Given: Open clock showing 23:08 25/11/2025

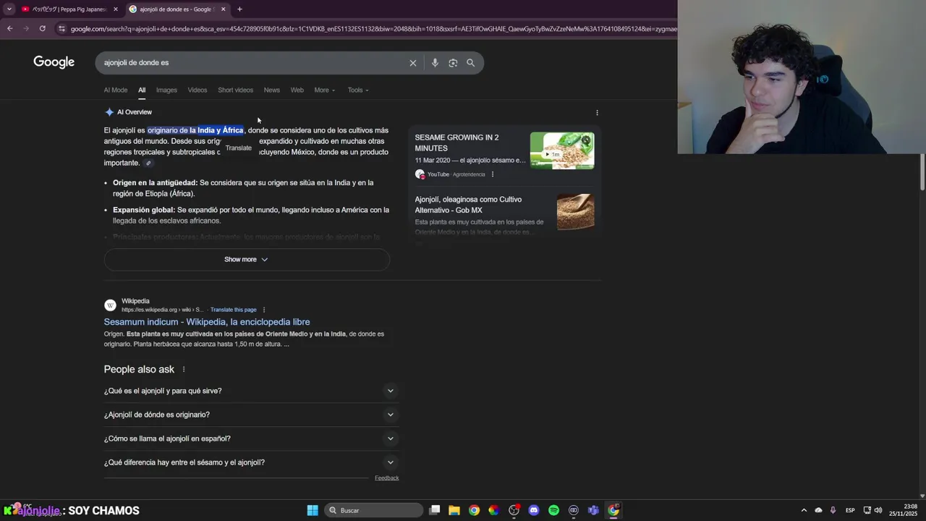Looking at the screenshot, I should (903, 510).
